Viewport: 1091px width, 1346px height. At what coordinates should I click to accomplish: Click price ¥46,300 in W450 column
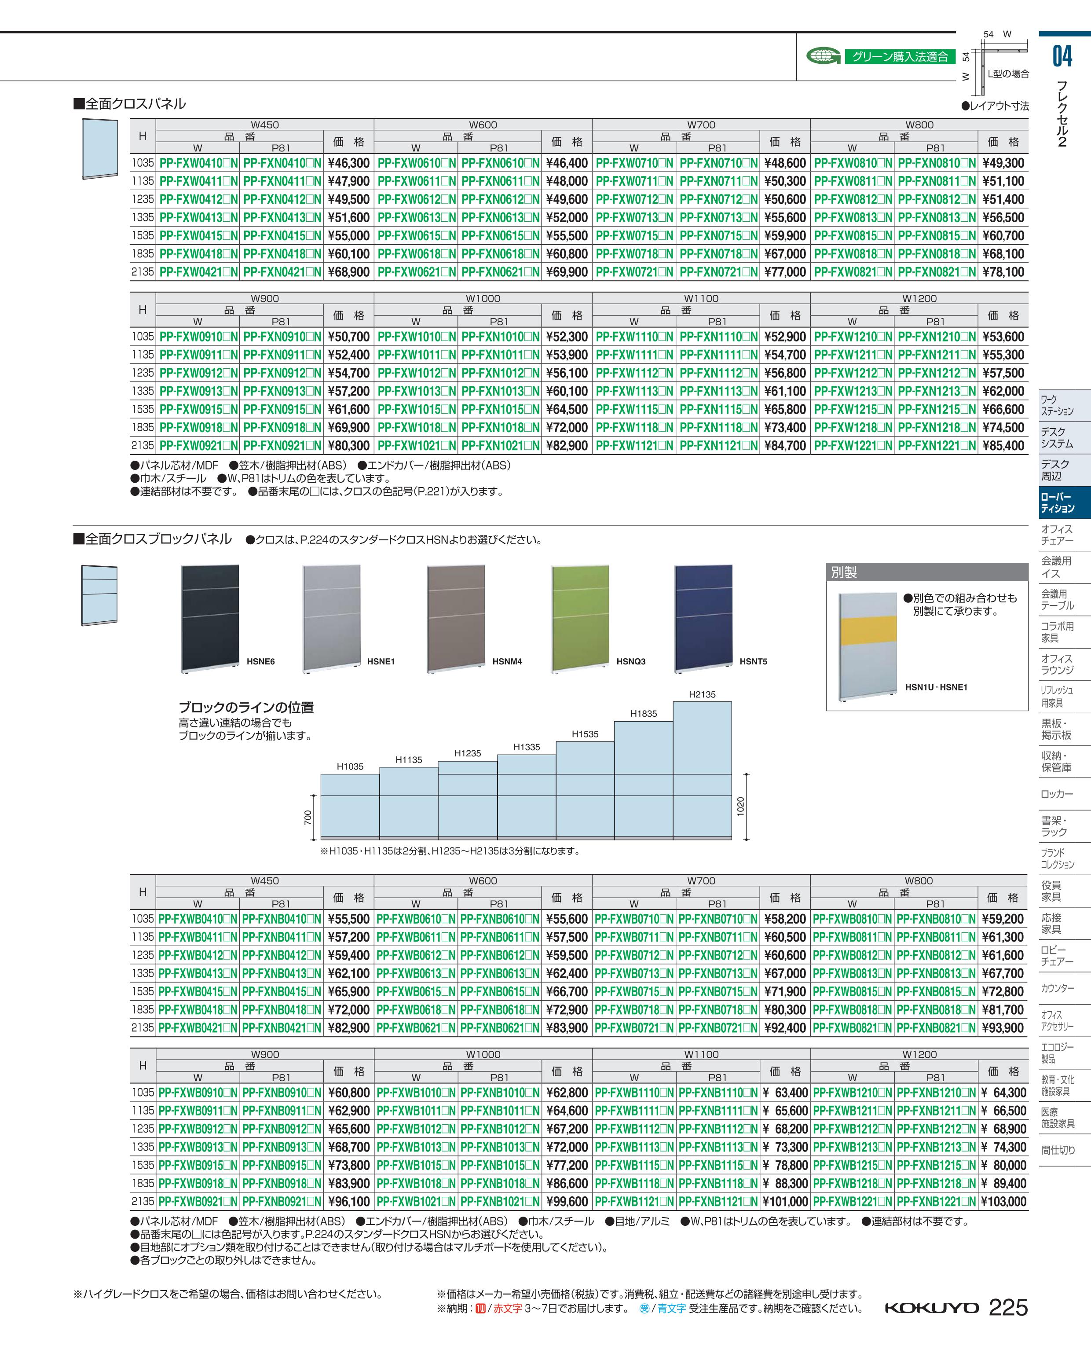point(349,163)
